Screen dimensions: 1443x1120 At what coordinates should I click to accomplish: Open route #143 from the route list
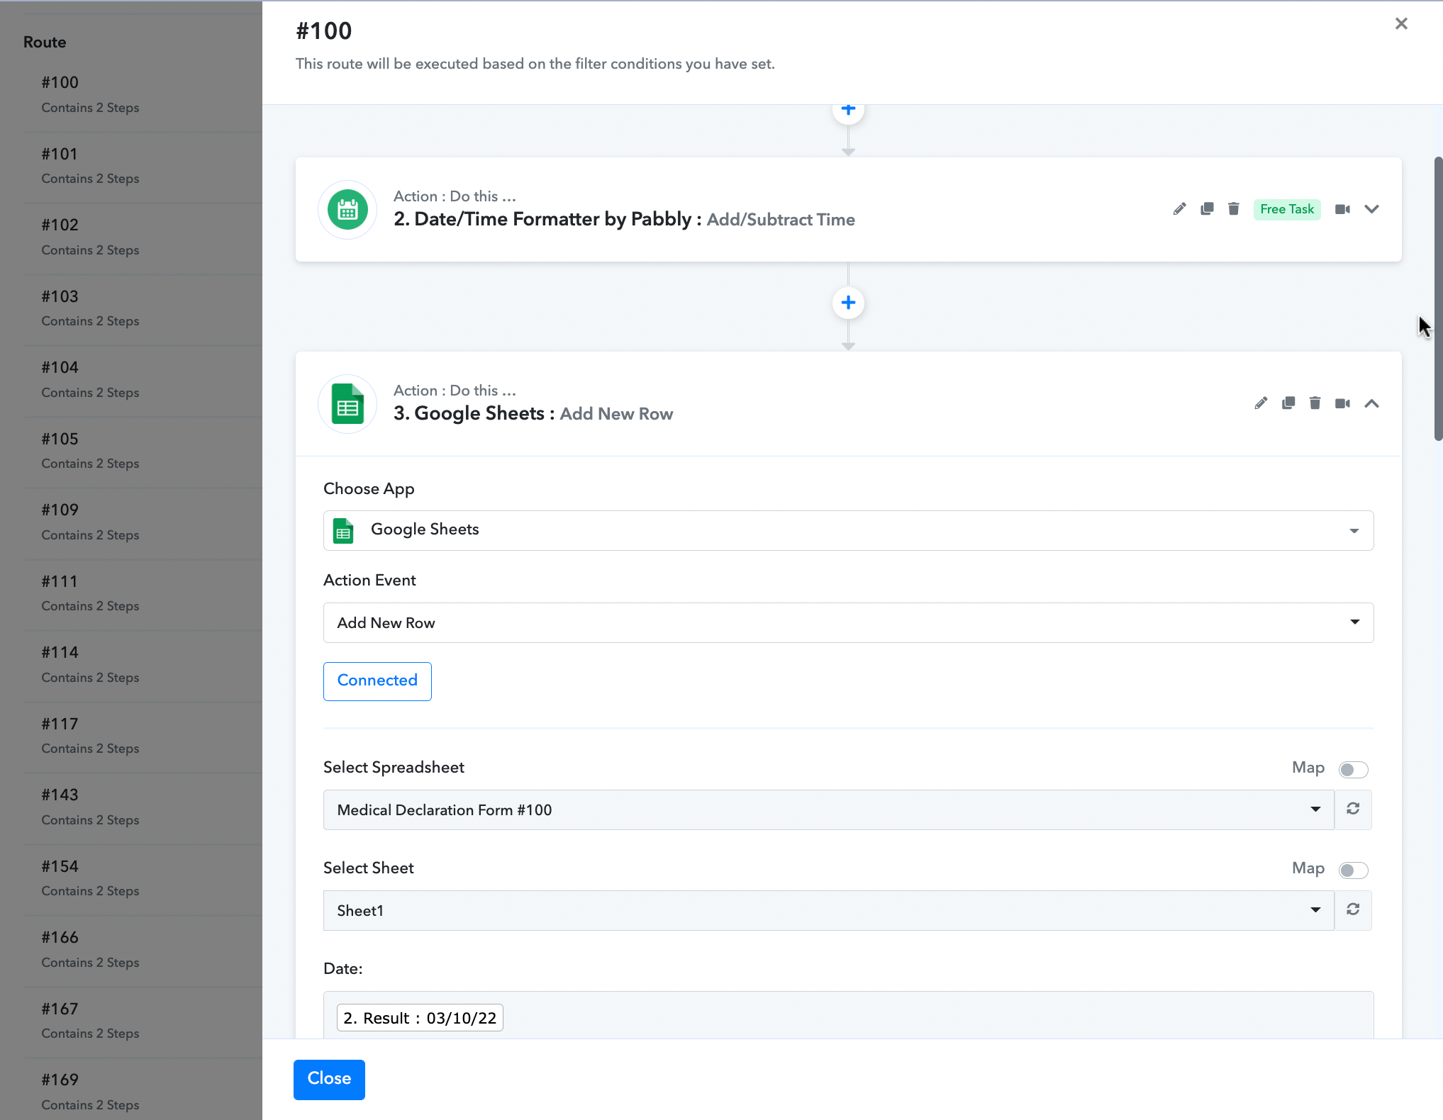click(x=143, y=807)
